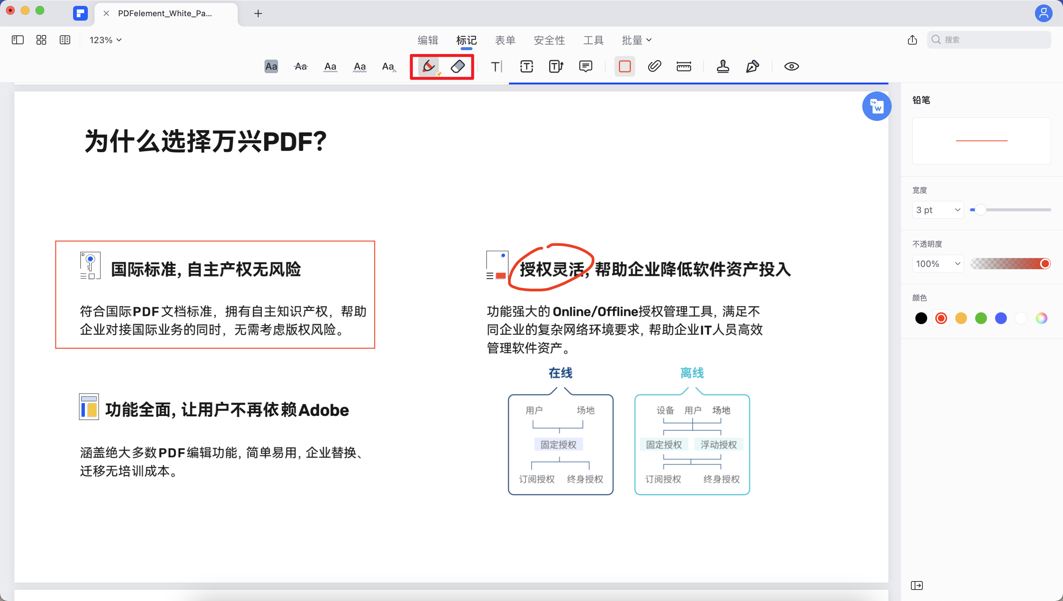Open the 安全性 tab

point(549,40)
